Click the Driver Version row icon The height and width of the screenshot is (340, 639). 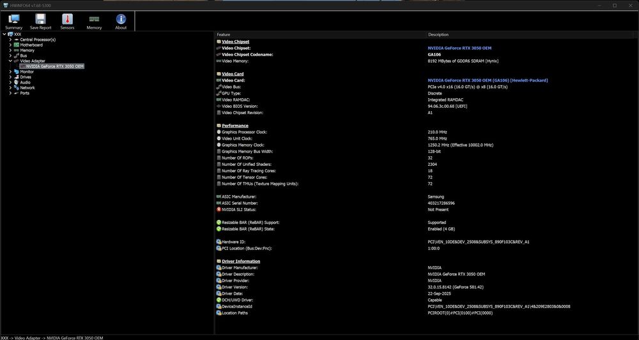pos(219,287)
